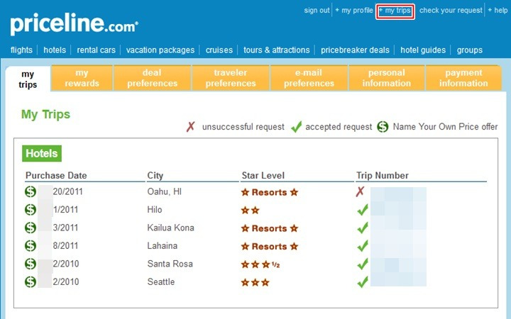Switch to e-mail preferences tab
The image size is (511, 319).
(309, 78)
